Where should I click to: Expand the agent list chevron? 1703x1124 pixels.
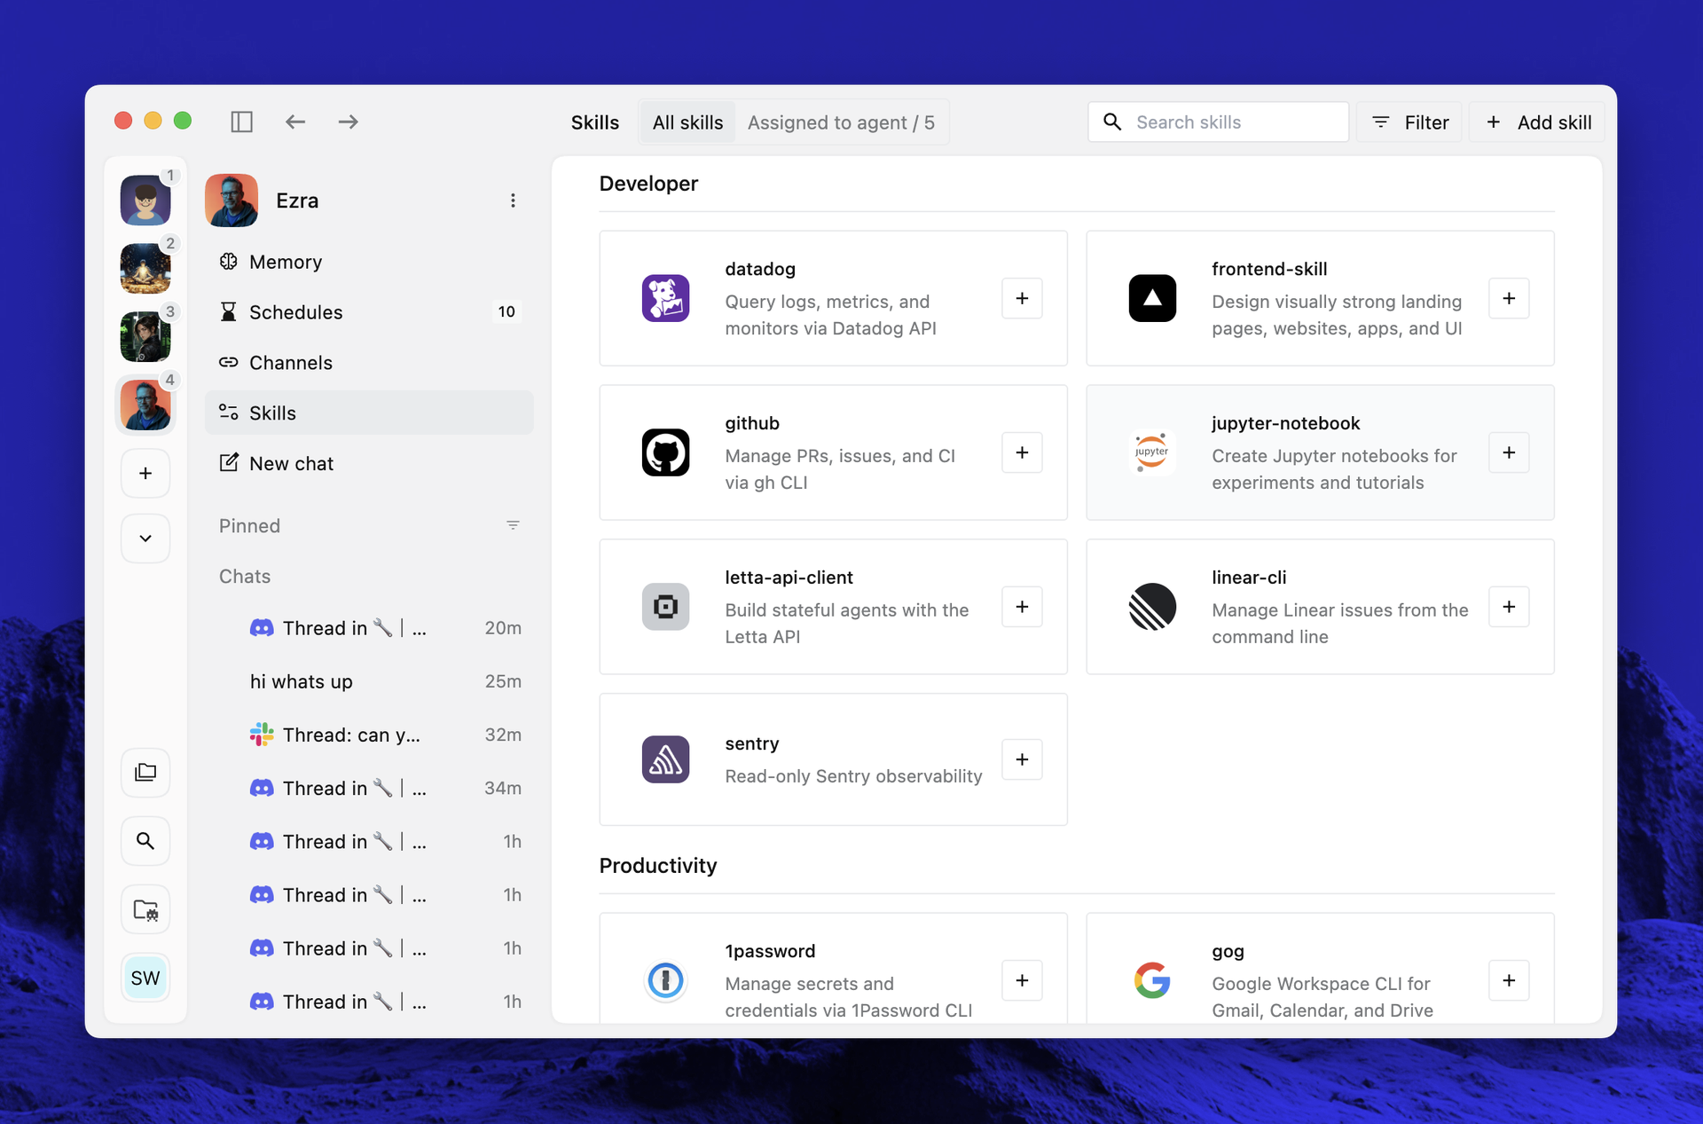tap(145, 538)
